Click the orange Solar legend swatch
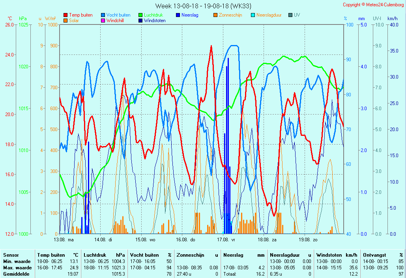This screenshot has width=406, height=278. point(65,21)
